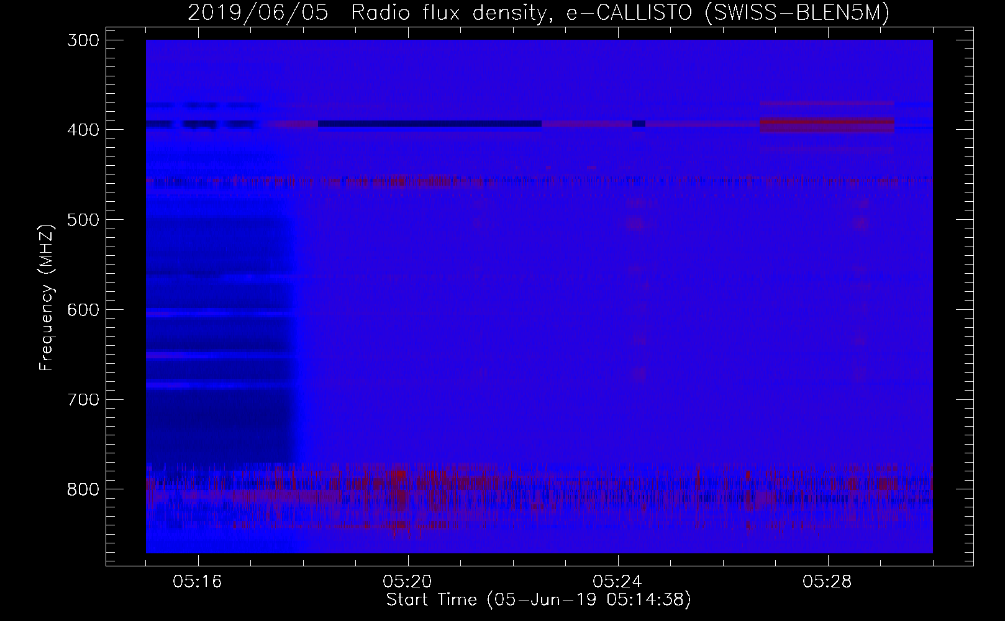Select the 500 frequency axis label
Viewport: 1005px width, 621px height.
[83, 220]
